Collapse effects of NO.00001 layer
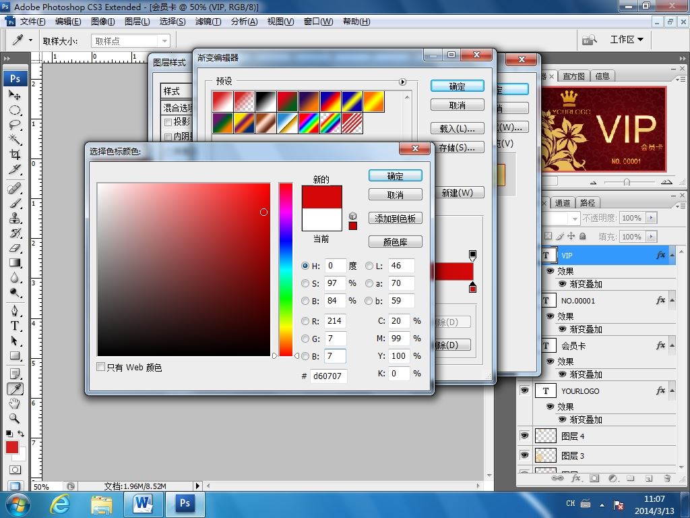Image resolution: width=690 pixels, height=518 pixels. 672,300
